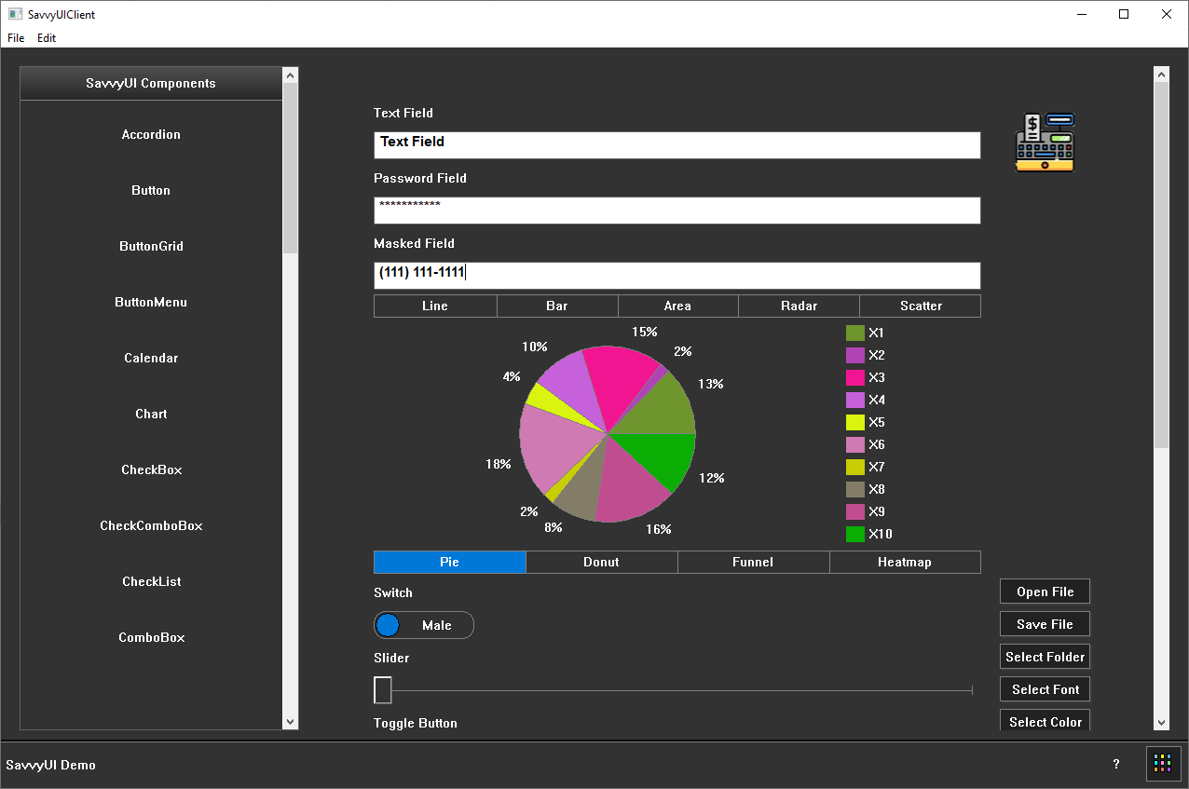Toggle the Male switch
Image resolution: width=1189 pixels, height=789 pixels.
[424, 625]
